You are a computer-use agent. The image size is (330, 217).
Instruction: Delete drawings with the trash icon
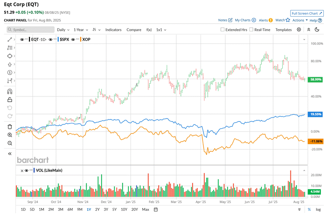coord(10,127)
